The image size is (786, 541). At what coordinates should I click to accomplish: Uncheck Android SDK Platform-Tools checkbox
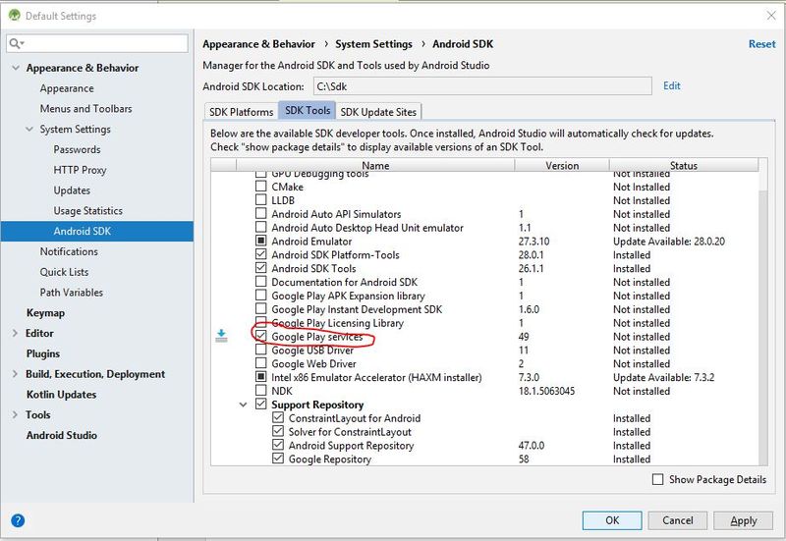pos(260,254)
